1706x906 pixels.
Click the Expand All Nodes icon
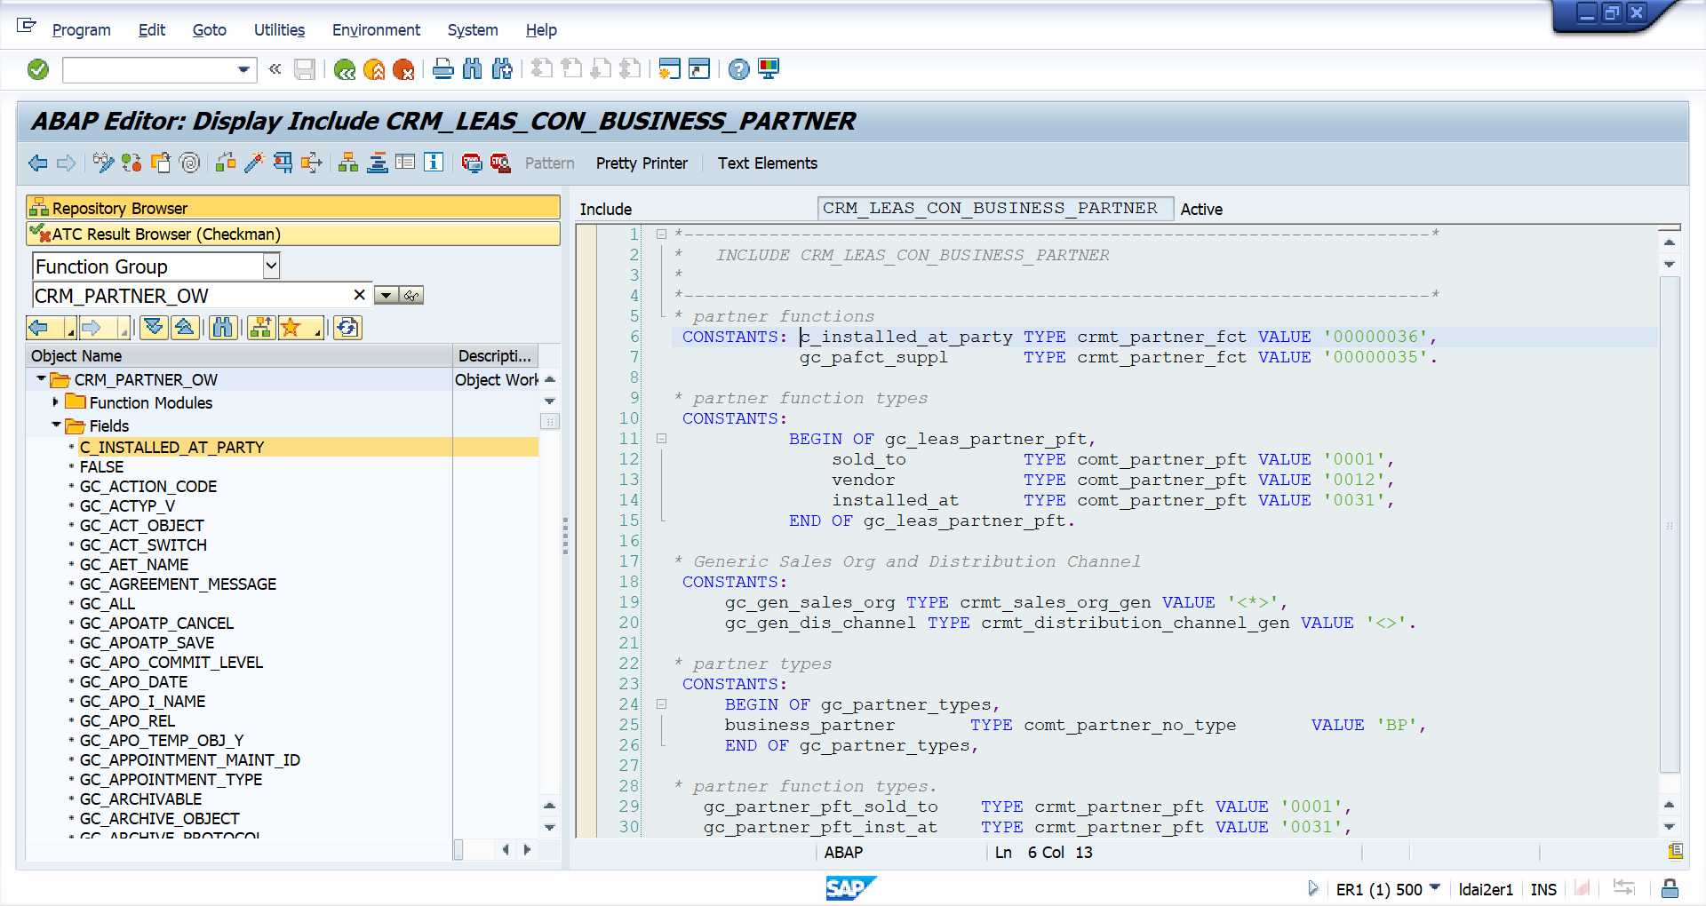click(154, 328)
